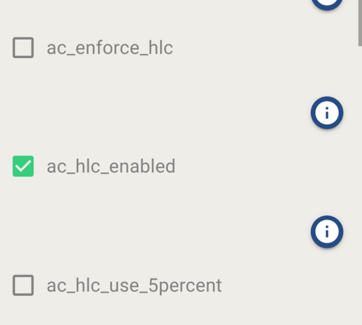Disable ac_hlc_enabled via its green checkmark
Image resolution: width=362 pixels, height=325 pixels.
(x=23, y=166)
